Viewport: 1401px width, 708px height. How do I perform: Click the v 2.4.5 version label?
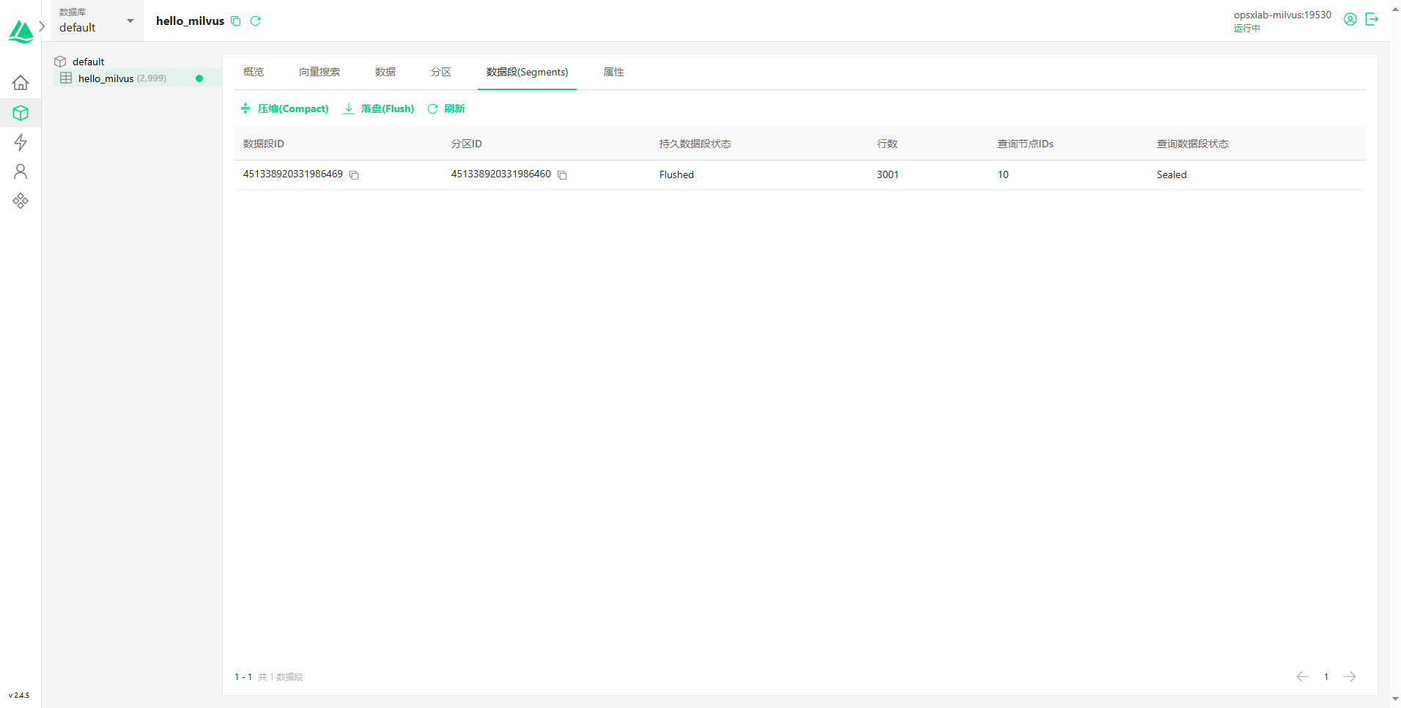(20, 695)
